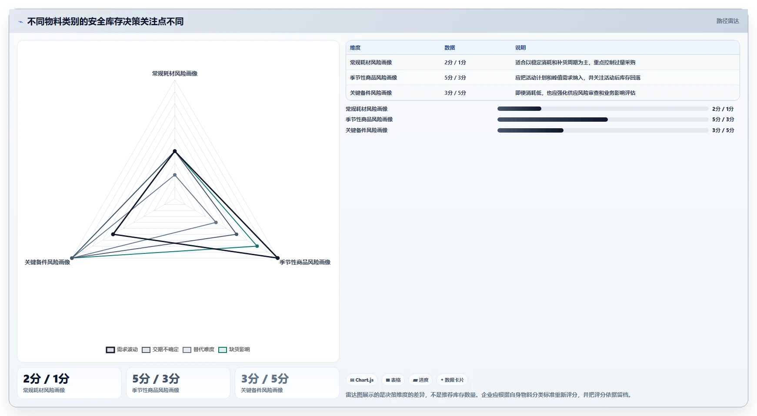The height and width of the screenshot is (416, 757).
Task: Click the progress list label 季节性商品风险画像
Action: [x=369, y=120]
